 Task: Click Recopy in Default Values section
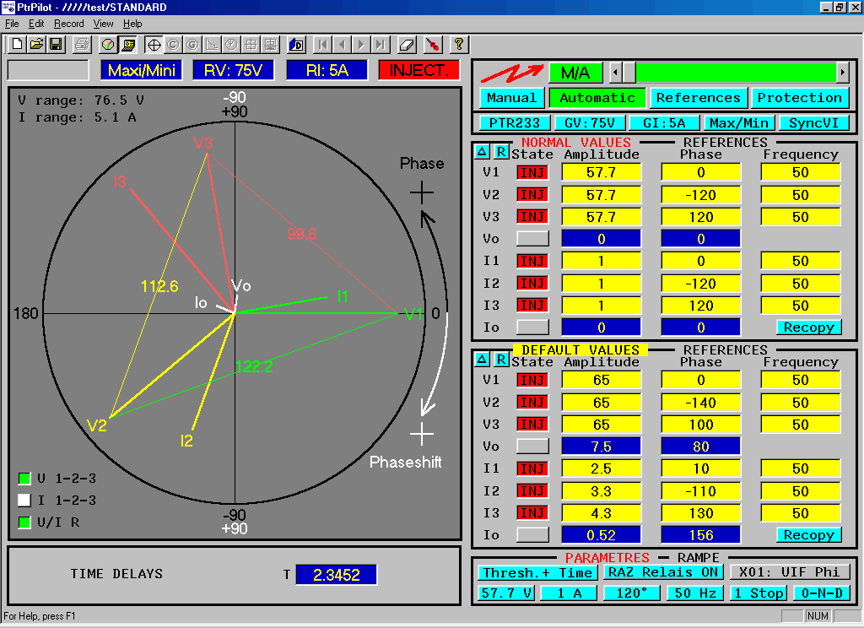click(809, 535)
